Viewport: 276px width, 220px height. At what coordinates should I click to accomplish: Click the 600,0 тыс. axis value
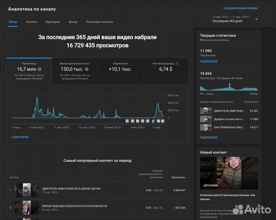tap(173, 95)
